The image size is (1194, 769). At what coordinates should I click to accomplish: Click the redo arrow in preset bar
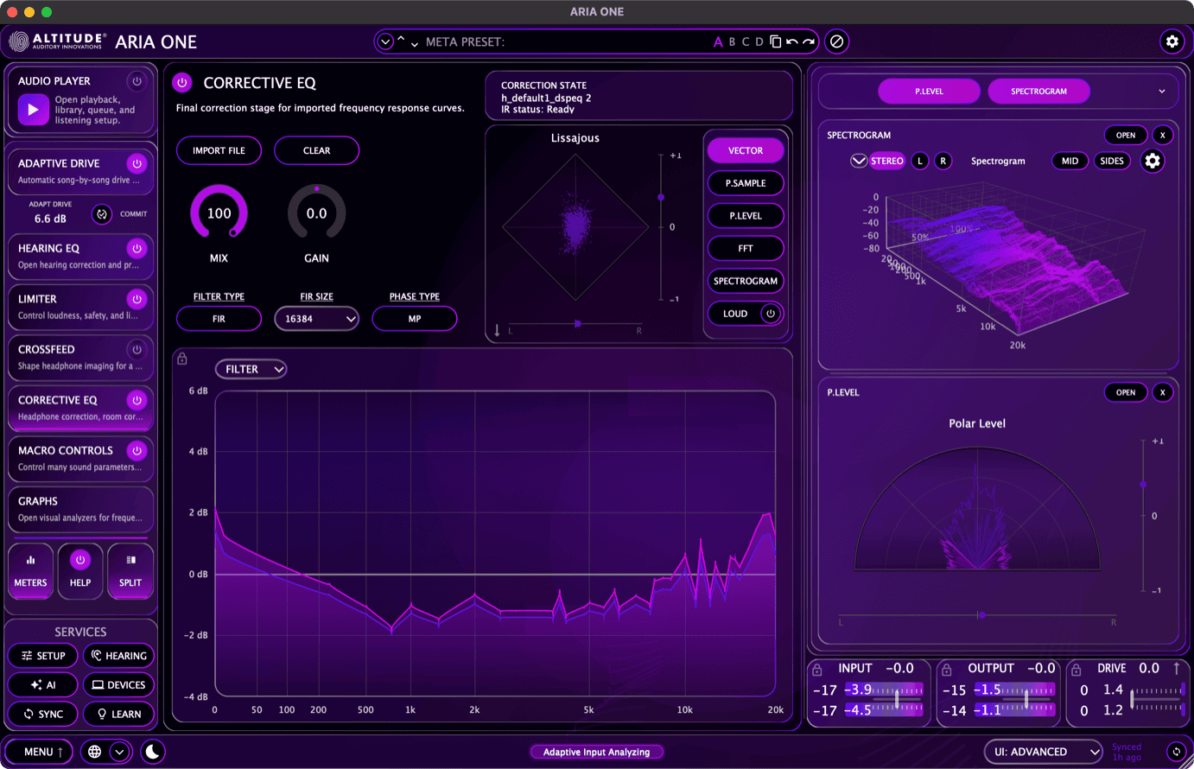(x=809, y=41)
